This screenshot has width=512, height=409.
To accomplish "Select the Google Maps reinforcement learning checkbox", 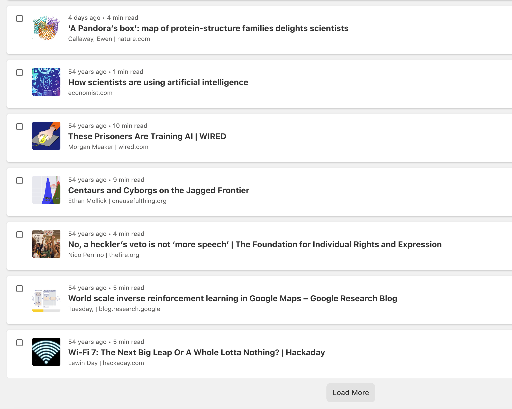I will coord(20,289).
